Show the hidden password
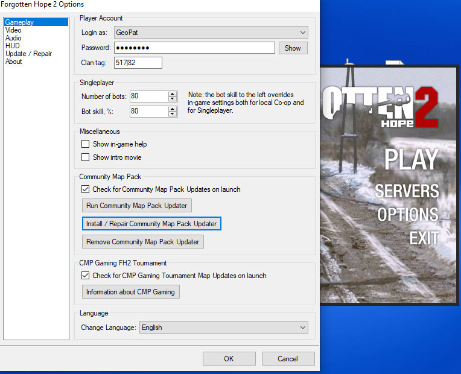The image size is (461, 374). [x=293, y=48]
